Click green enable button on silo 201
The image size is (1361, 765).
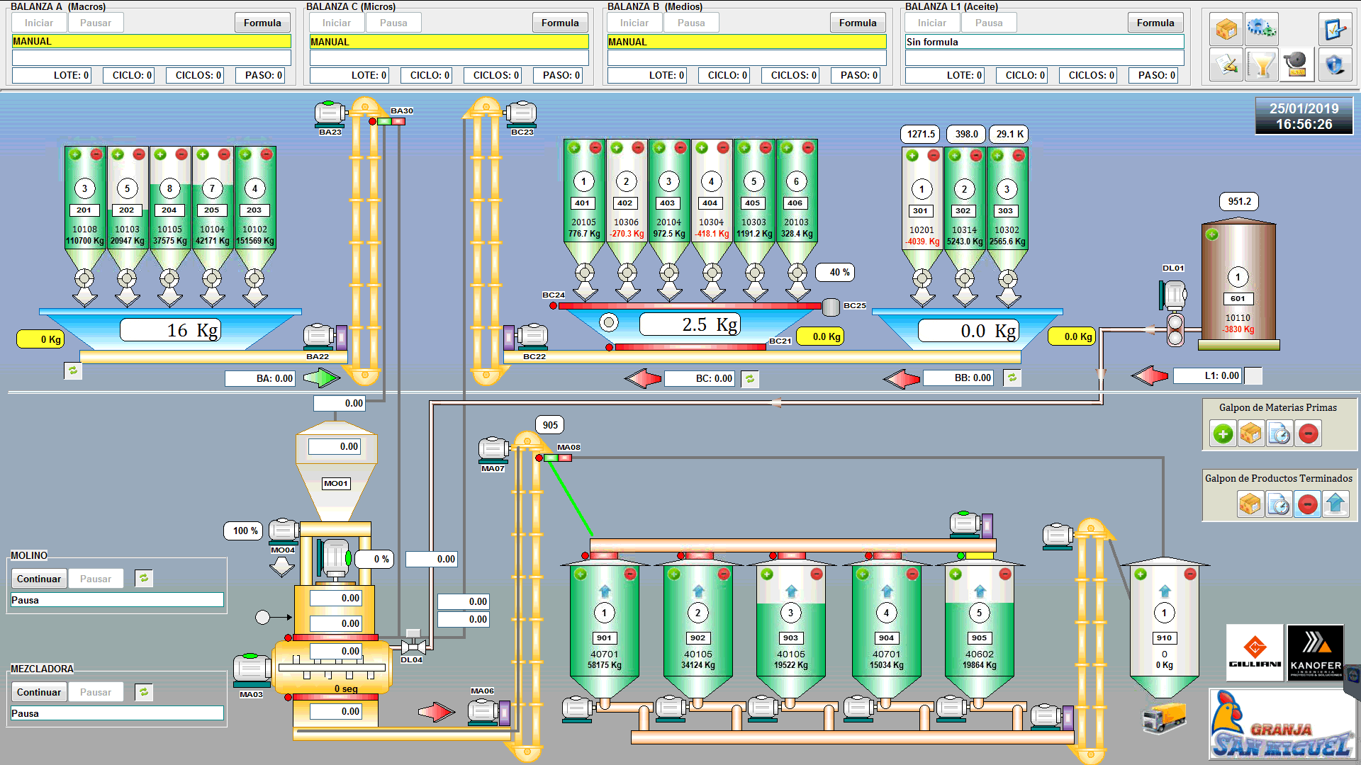[x=75, y=154]
